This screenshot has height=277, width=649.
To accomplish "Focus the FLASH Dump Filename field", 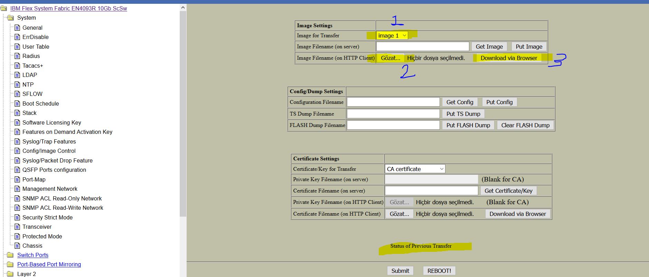I will click(x=393, y=125).
